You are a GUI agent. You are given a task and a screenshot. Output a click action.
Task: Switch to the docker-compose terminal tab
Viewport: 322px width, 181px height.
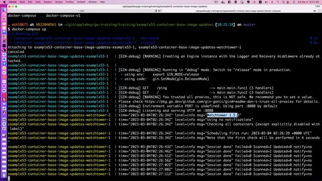pyautogui.click(x=238, y=11)
